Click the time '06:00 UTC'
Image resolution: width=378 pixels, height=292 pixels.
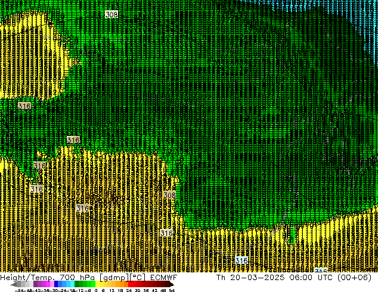311,278
